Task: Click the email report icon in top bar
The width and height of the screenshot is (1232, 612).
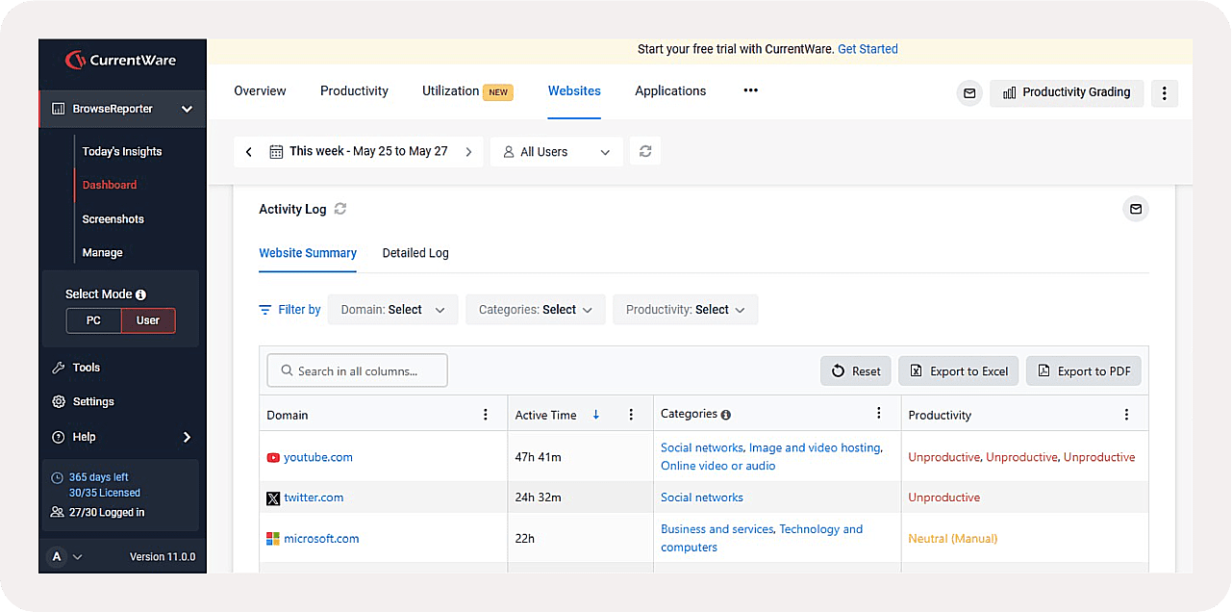Action: pos(969,93)
